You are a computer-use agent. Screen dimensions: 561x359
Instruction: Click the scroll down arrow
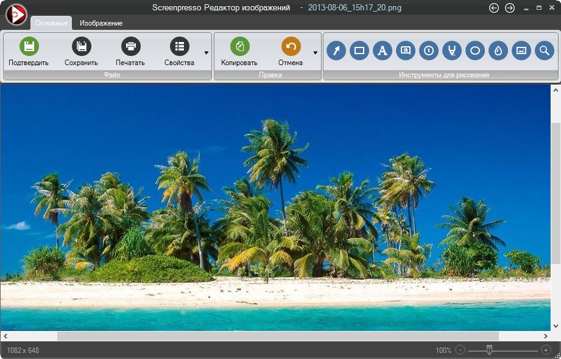point(556,326)
